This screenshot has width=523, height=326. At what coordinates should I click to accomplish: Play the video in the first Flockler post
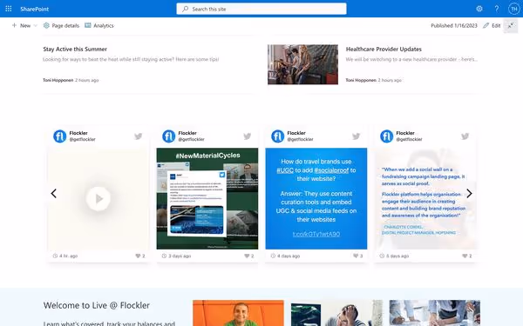pyautogui.click(x=98, y=199)
